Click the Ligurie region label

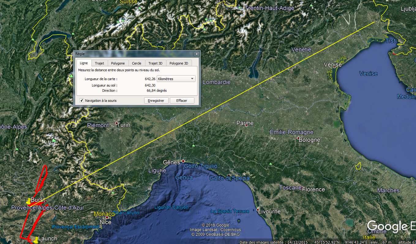(x=157, y=171)
